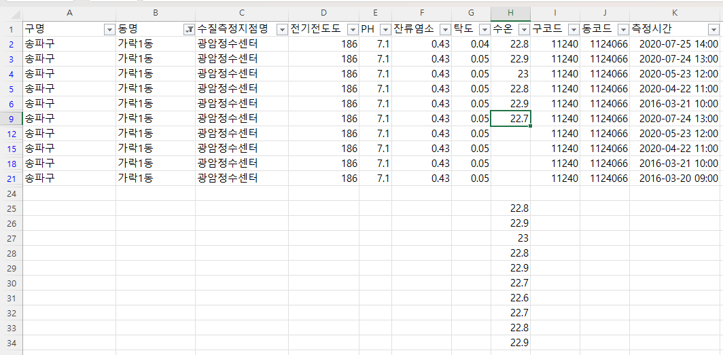Open the 동코드 filter dropdown

pyautogui.click(x=623, y=30)
